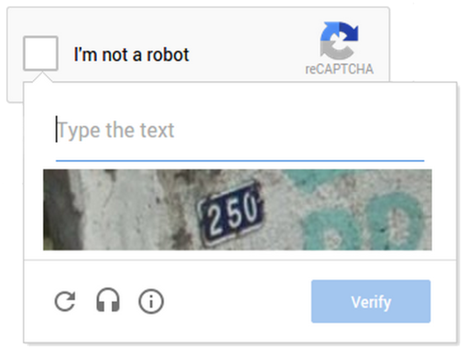The width and height of the screenshot is (465, 351).
Task: Check the I'm not a robot checkbox
Action: [x=40, y=54]
